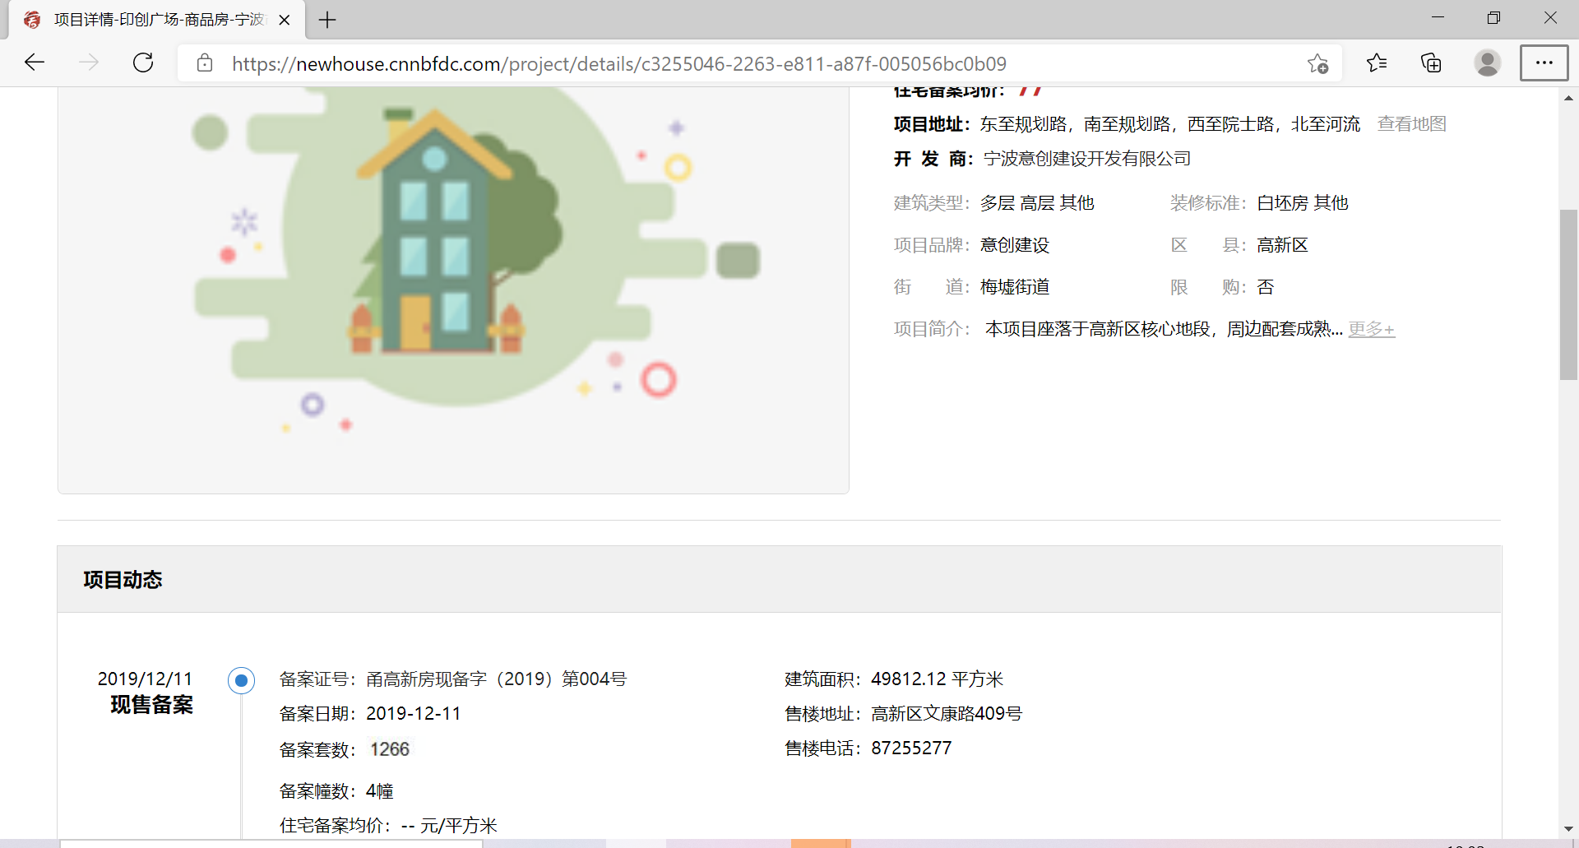Click the scrollbar down arrow
1579x848 pixels.
point(1568,829)
